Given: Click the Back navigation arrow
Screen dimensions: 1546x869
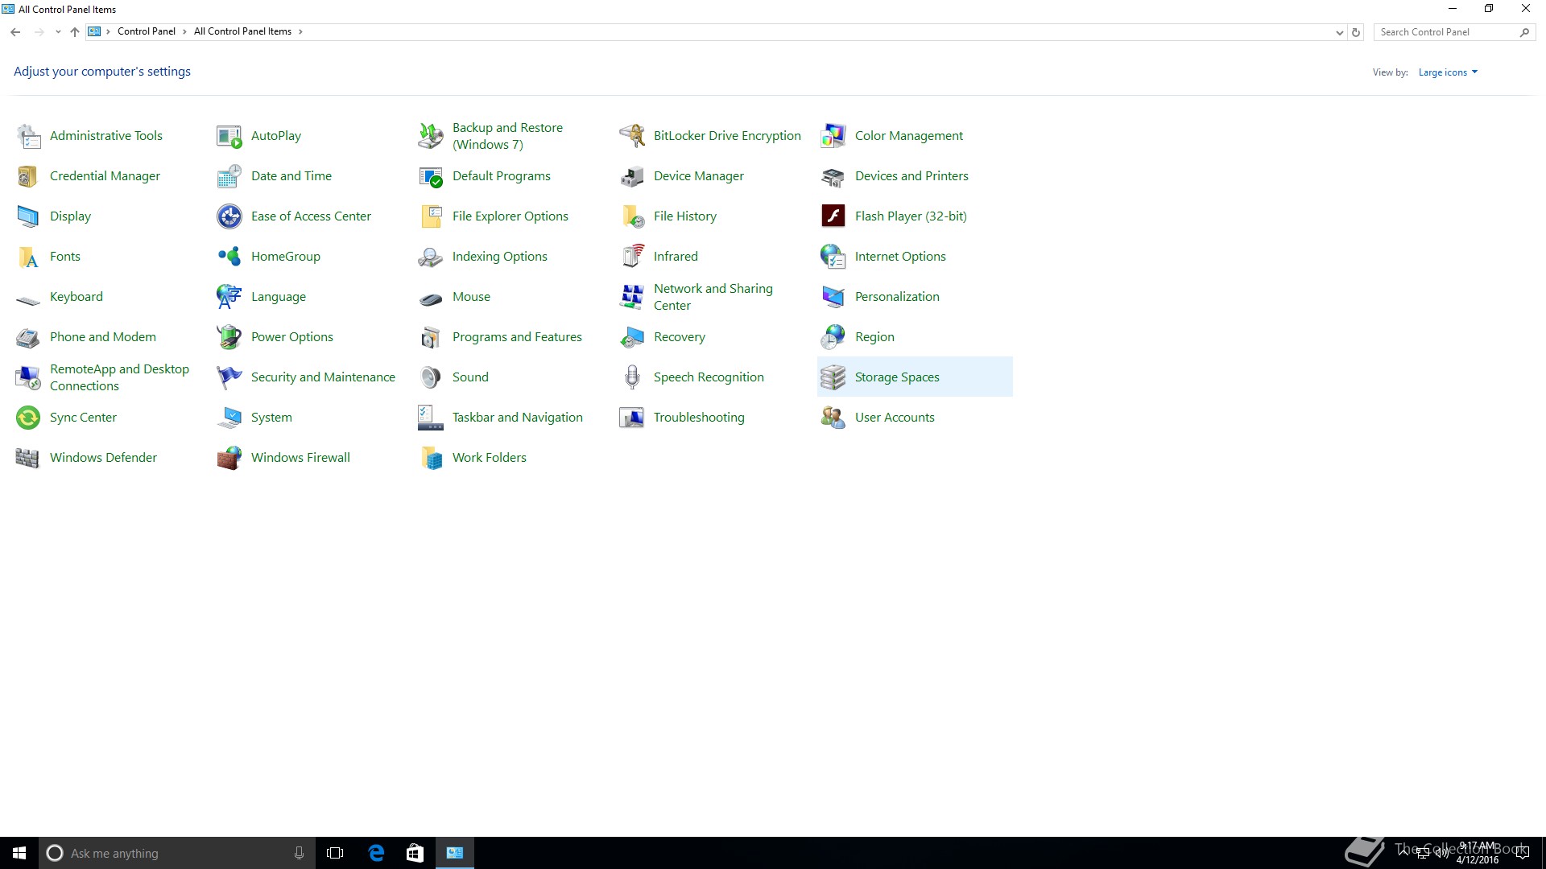Looking at the screenshot, I should coord(15,32).
